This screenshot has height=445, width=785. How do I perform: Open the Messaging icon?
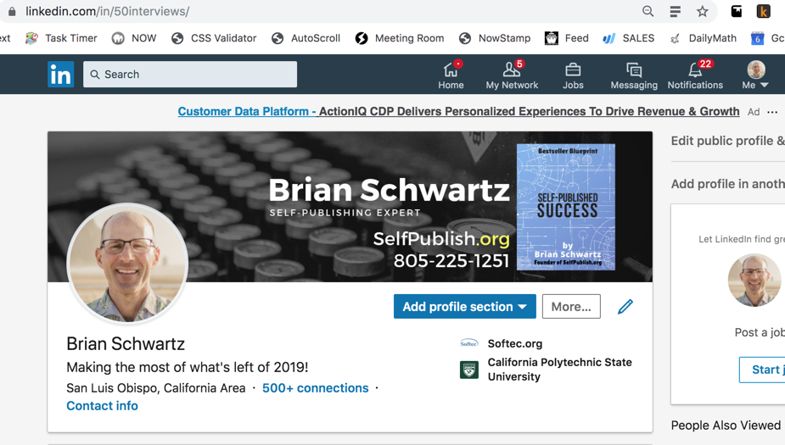tap(634, 75)
